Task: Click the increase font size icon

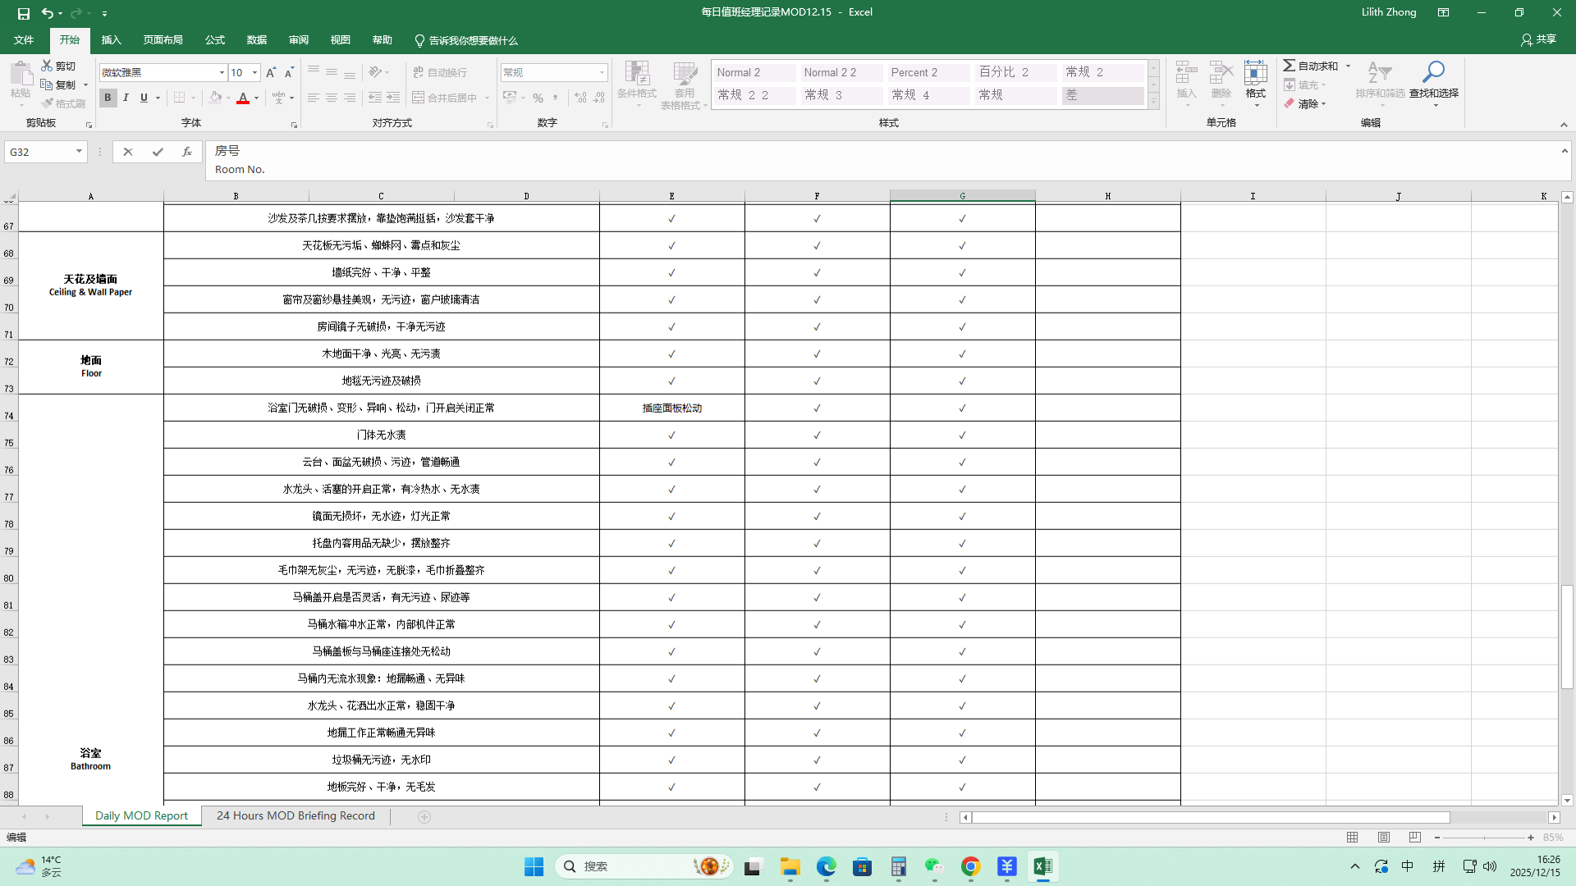Action: pos(271,72)
